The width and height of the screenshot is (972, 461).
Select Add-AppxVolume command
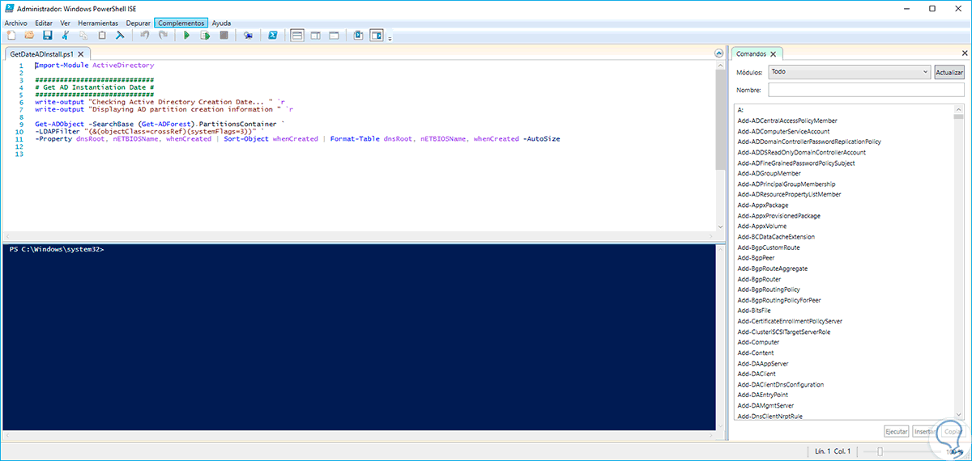(761, 226)
